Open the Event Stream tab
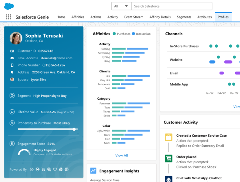 [134, 17]
